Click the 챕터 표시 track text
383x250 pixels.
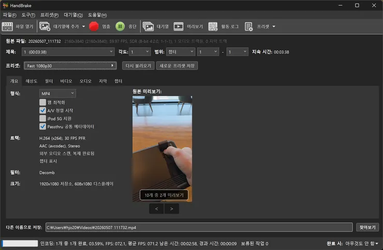click(x=48, y=161)
